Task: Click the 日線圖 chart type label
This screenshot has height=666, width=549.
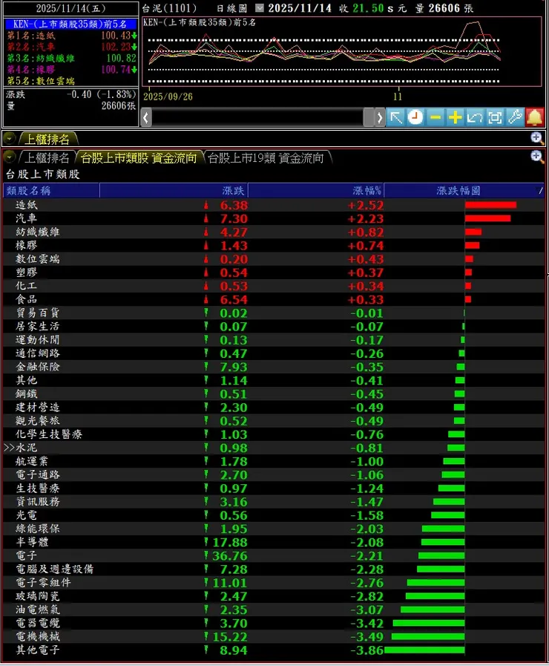Action: tap(231, 8)
